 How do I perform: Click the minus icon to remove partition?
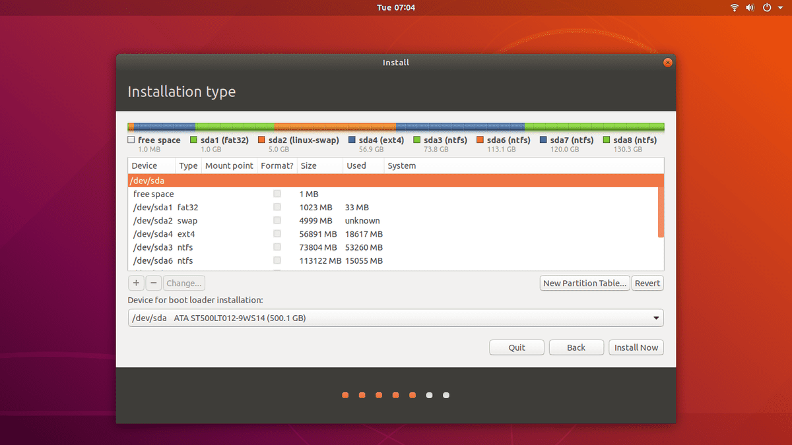pyautogui.click(x=153, y=283)
